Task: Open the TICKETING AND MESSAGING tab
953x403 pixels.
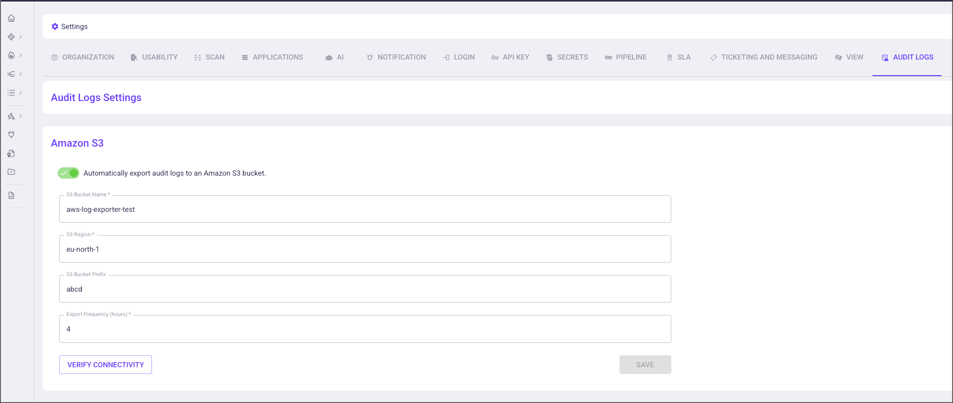Action: (x=764, y=57)
